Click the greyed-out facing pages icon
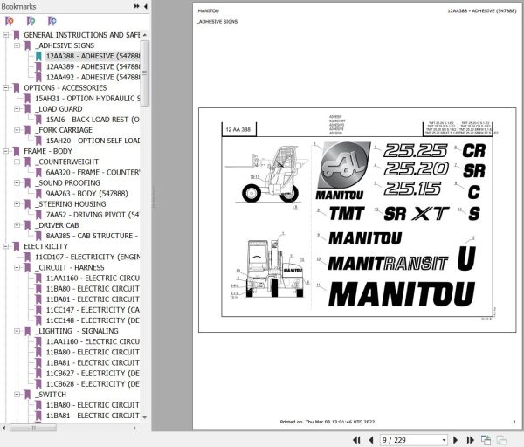This screenshot has width=524, height=447. tap(501, 440)
